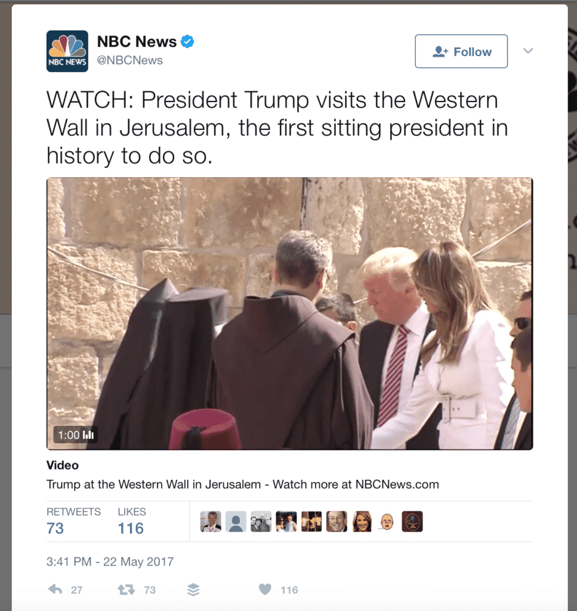This screenshot has height=611, width=577.
Task: Open the NBC News display name
Action: pos(137,41)
